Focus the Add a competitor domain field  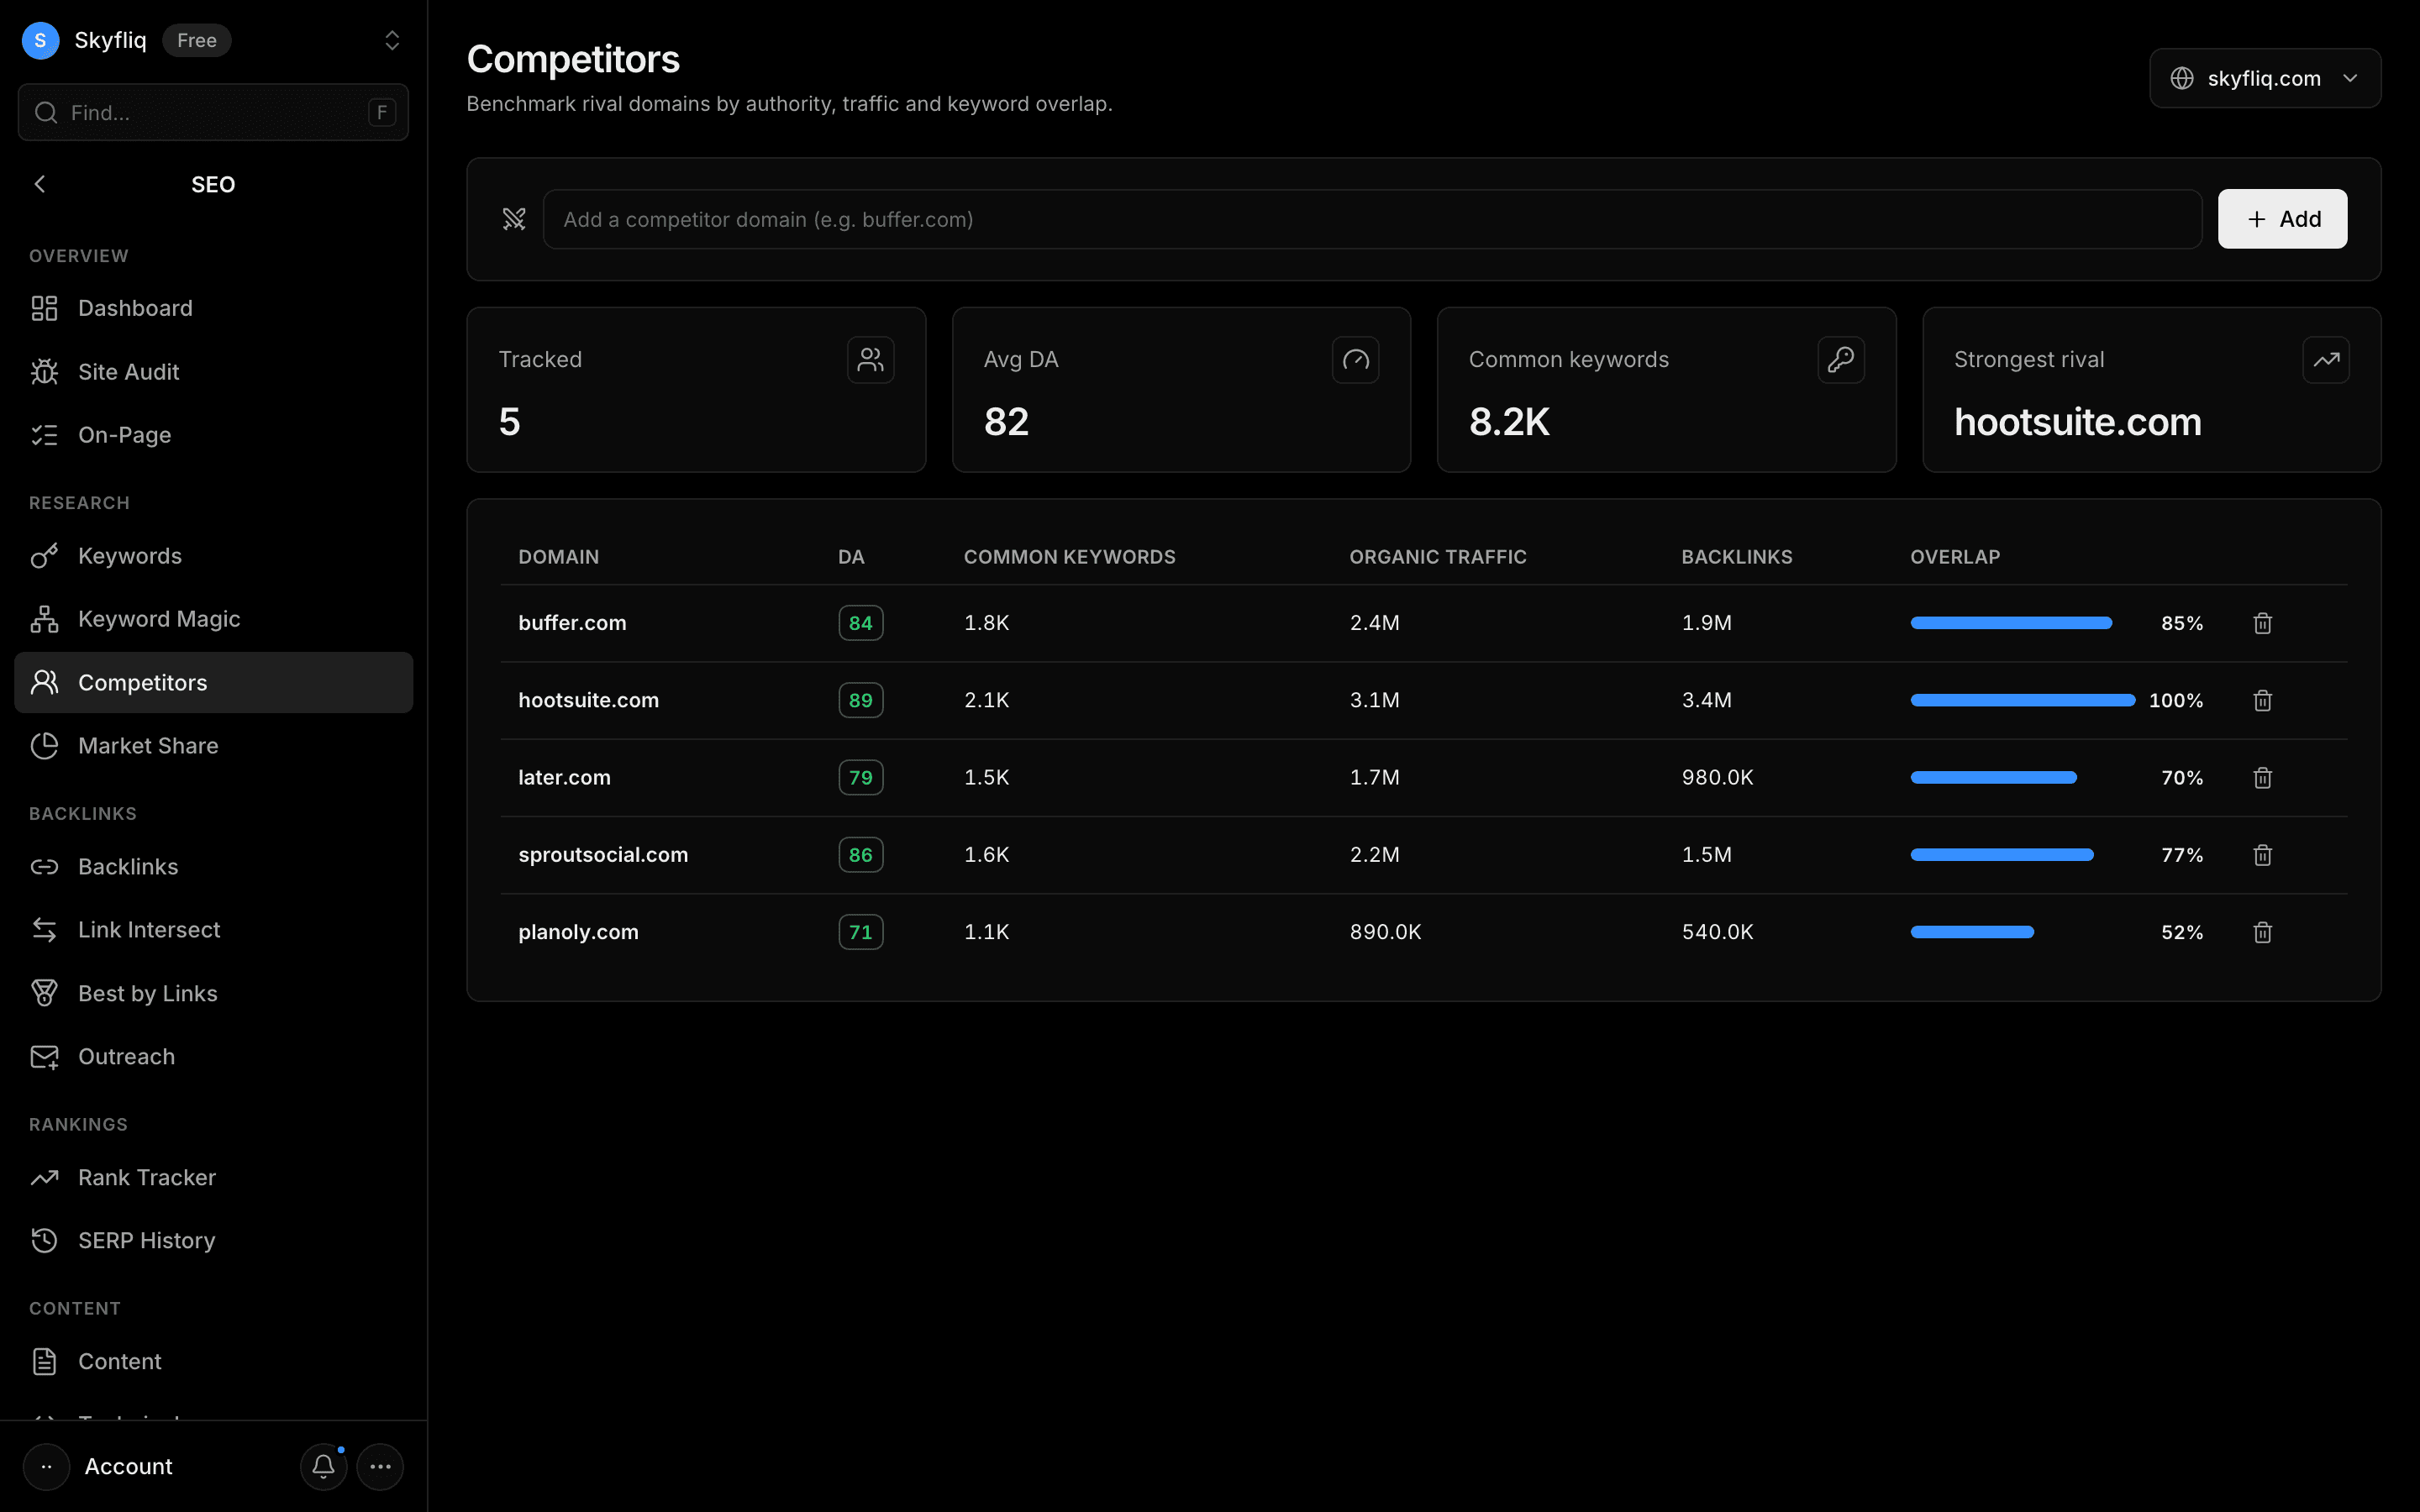point(1372,219)
